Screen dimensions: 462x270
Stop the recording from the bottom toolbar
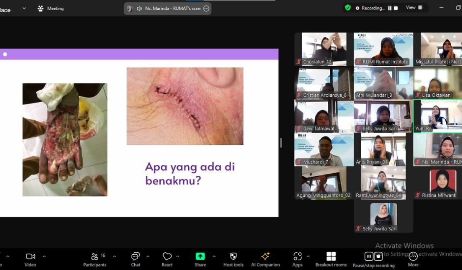click(x=378, y=256)
